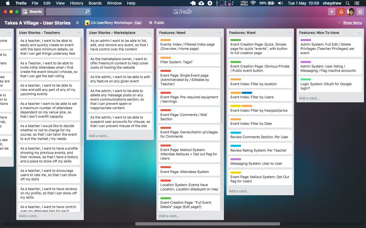
Task: Open card 'Review Rating System: Per Teacher'
Action: pos(260,148)
